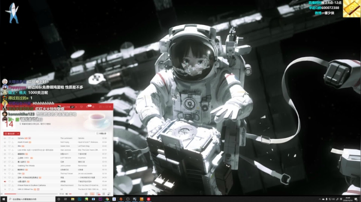This screenshot has width=361, height=202.
Task: Add all songs to queue with plus
Action: [18, 133]
